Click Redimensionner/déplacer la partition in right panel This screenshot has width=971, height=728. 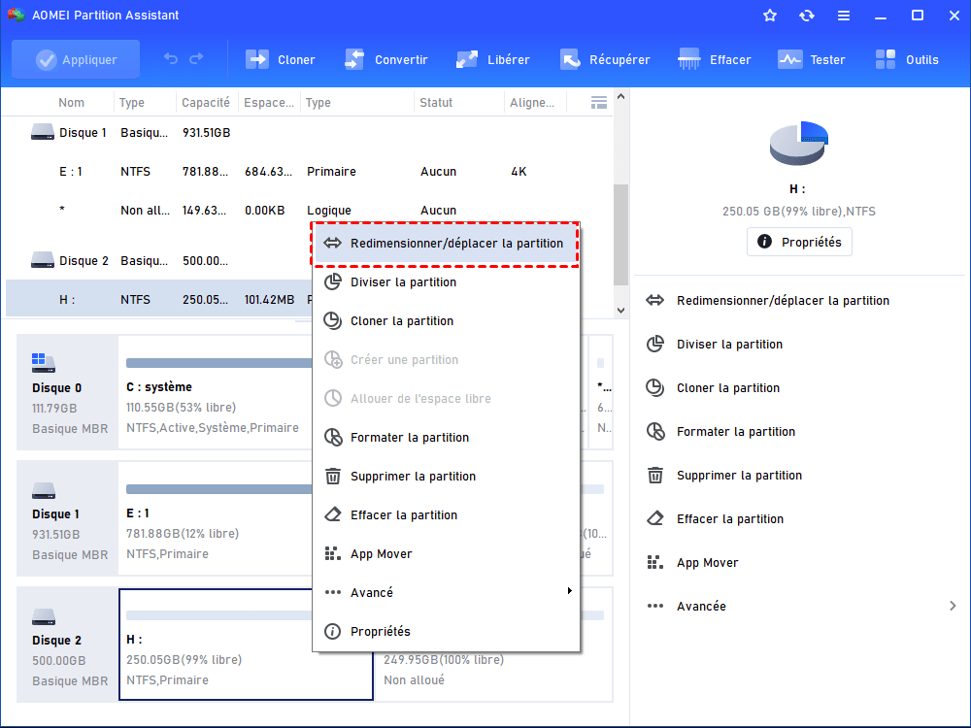pos(783,301)
